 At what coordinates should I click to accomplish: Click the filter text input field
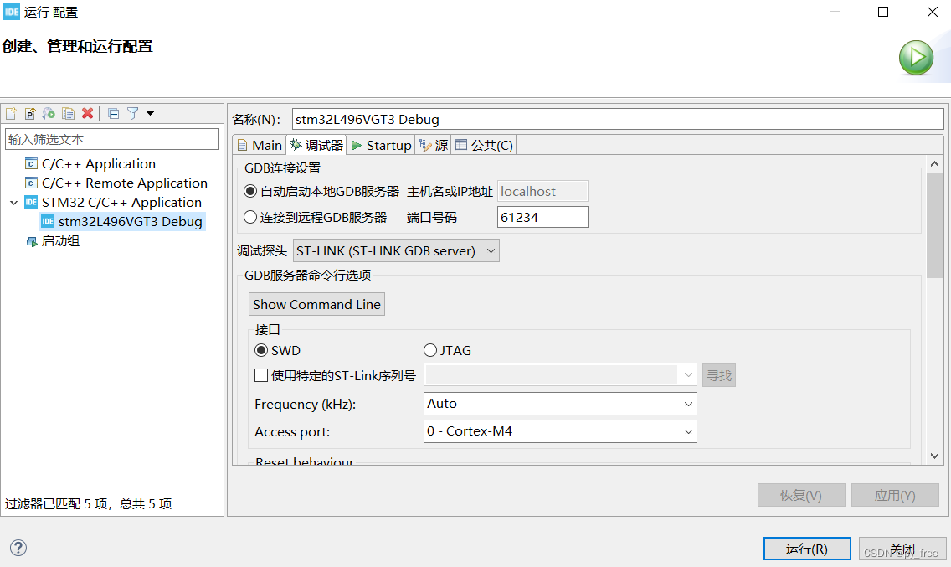tap(112, 139)
